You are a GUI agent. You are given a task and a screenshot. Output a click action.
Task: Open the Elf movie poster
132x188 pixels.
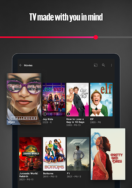[x=101, y=100]
